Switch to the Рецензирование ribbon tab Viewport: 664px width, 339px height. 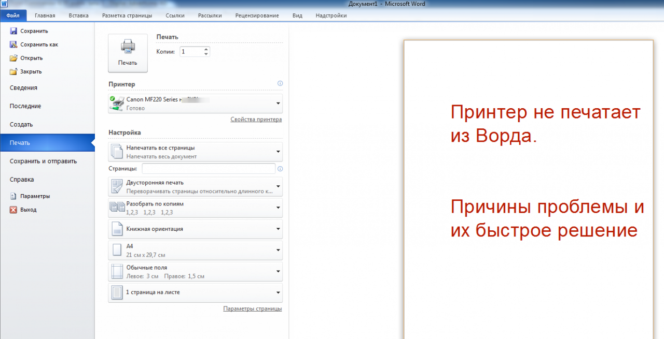click(258, 16)
